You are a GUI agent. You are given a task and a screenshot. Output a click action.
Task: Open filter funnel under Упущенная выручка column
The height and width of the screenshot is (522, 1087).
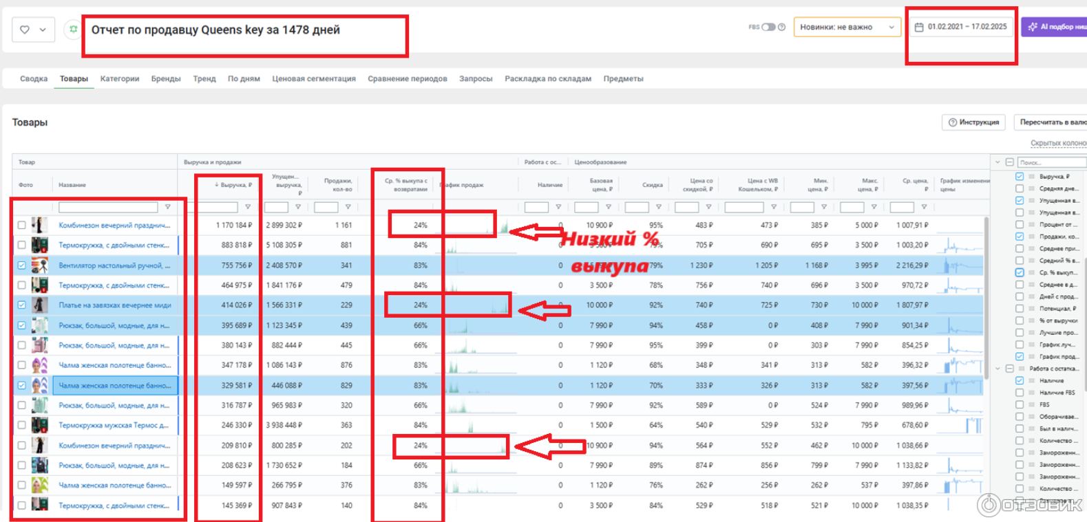(298, 207)
